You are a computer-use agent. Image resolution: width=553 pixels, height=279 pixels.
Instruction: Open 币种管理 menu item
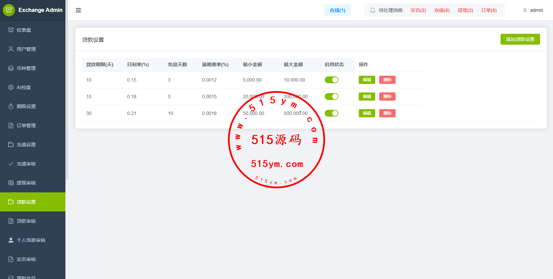click(x=33, y=68)
